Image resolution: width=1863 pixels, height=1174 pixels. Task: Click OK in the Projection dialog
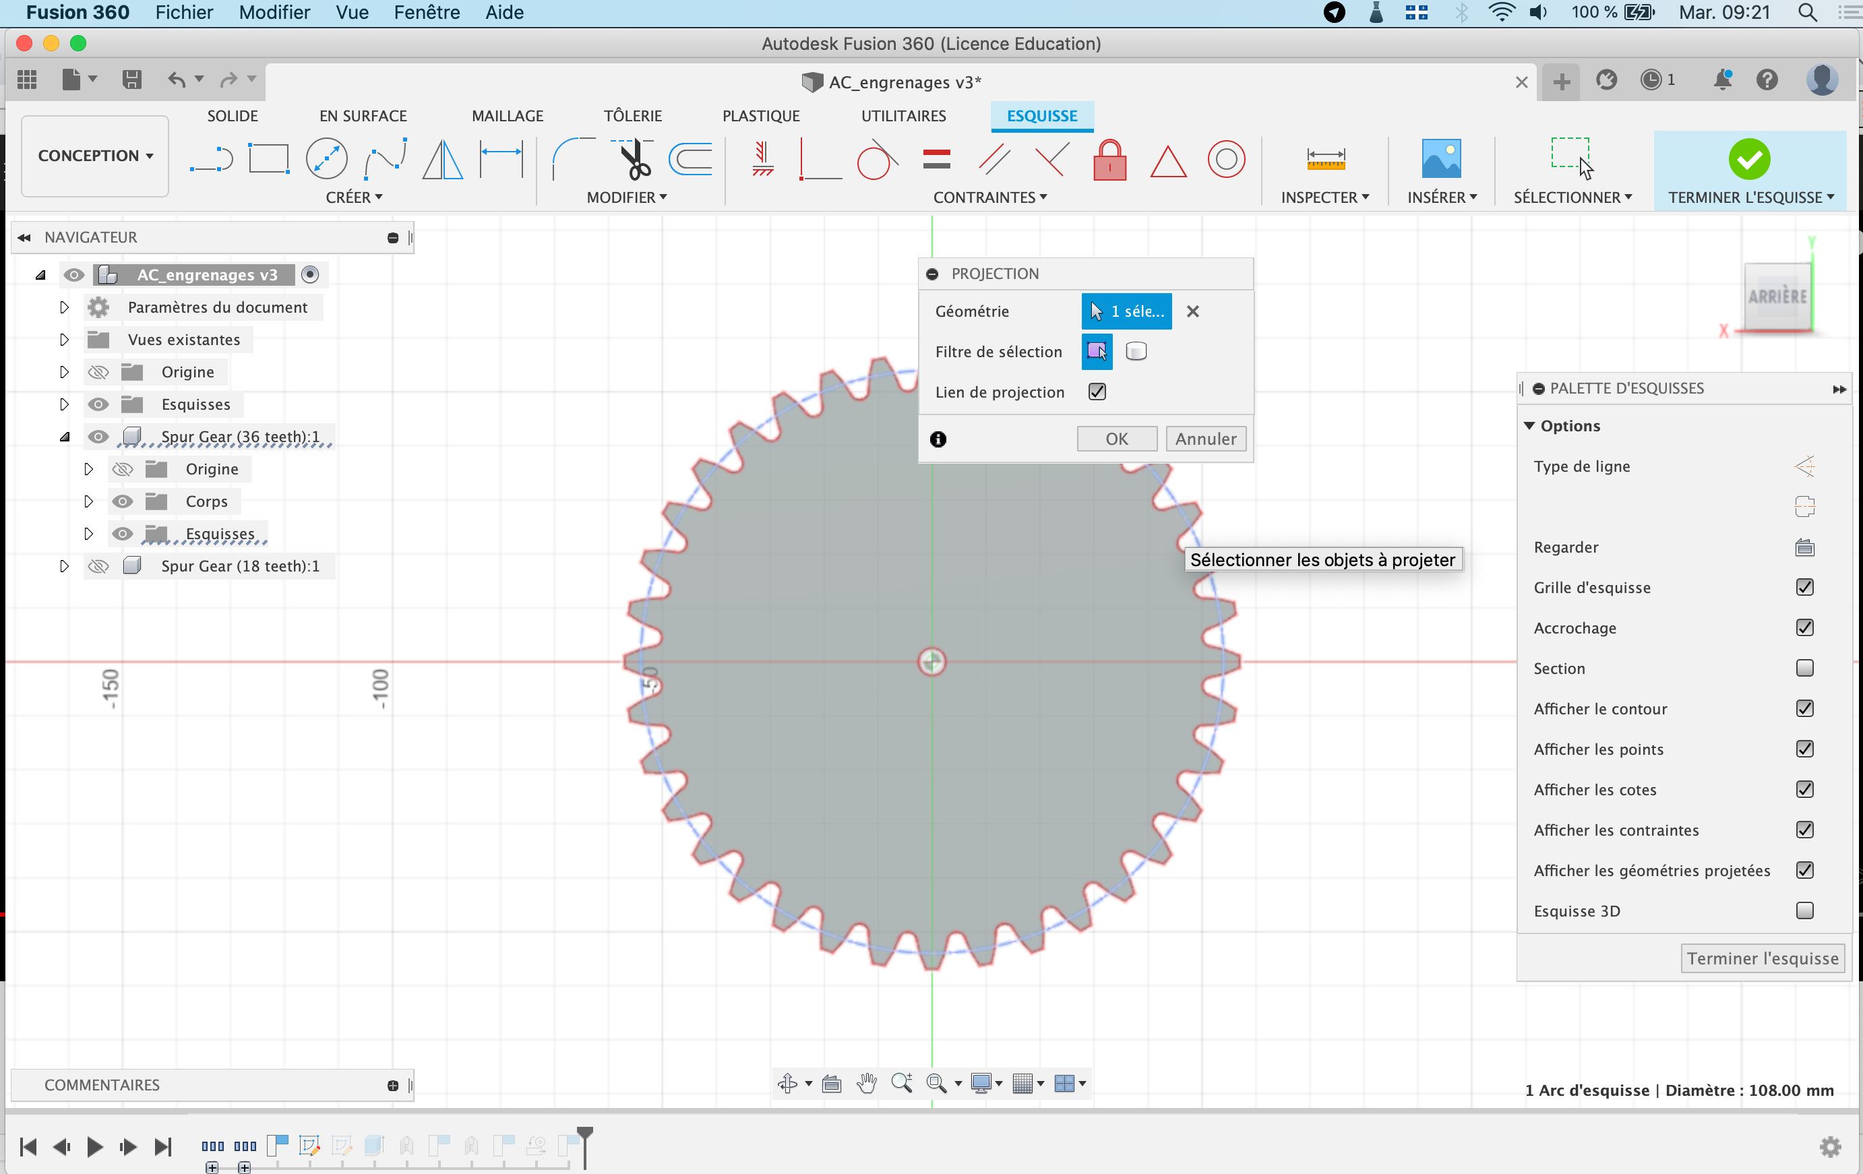click(x=1116, y=439)
